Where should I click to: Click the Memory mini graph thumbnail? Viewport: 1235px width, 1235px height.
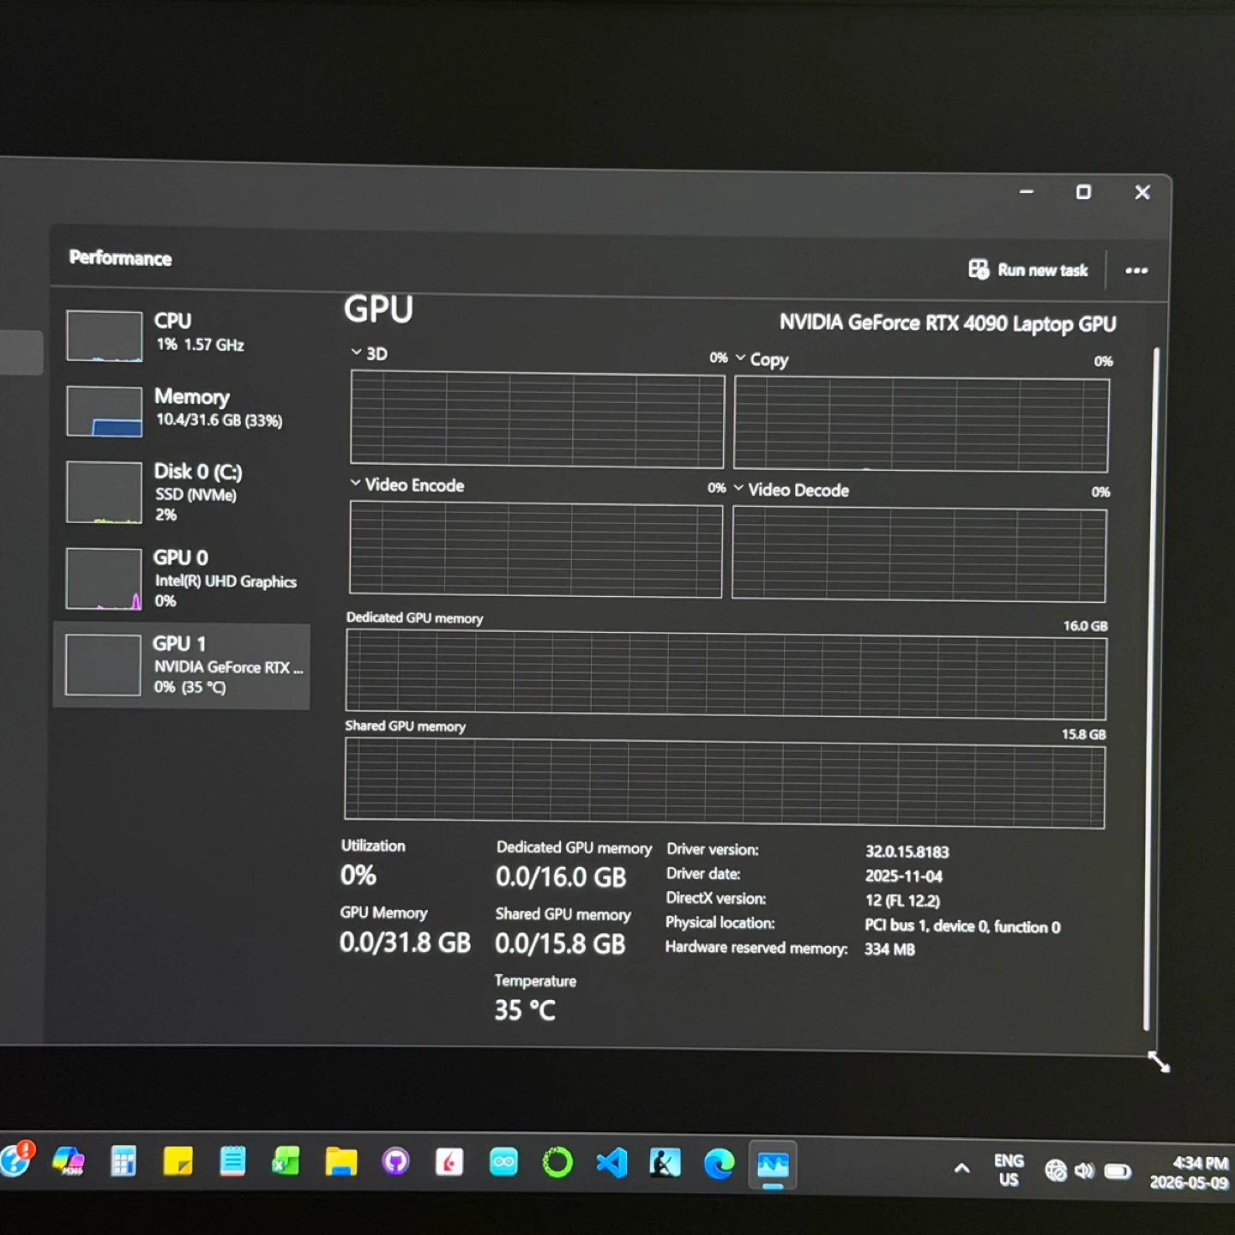(104, 412)
